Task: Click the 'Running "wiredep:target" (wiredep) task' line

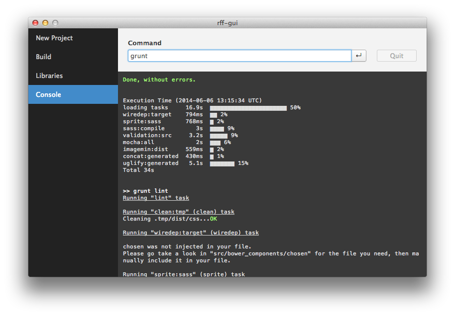Action: pos(191,233)
